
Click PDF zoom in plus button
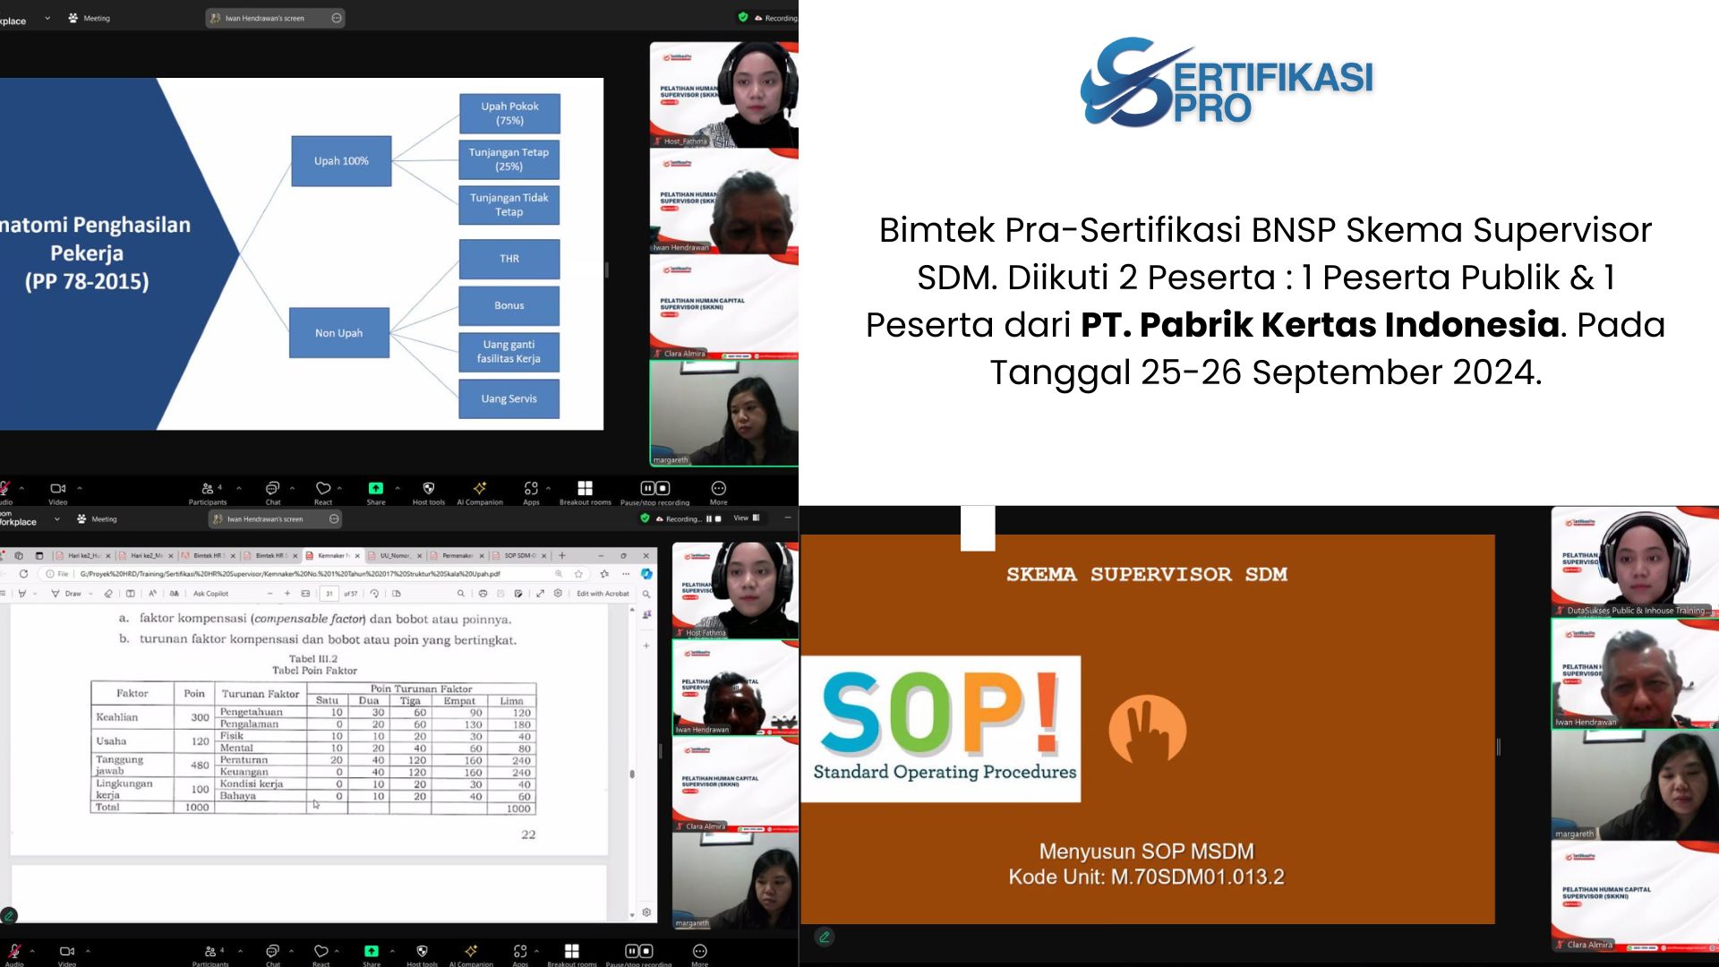[287, 594]
